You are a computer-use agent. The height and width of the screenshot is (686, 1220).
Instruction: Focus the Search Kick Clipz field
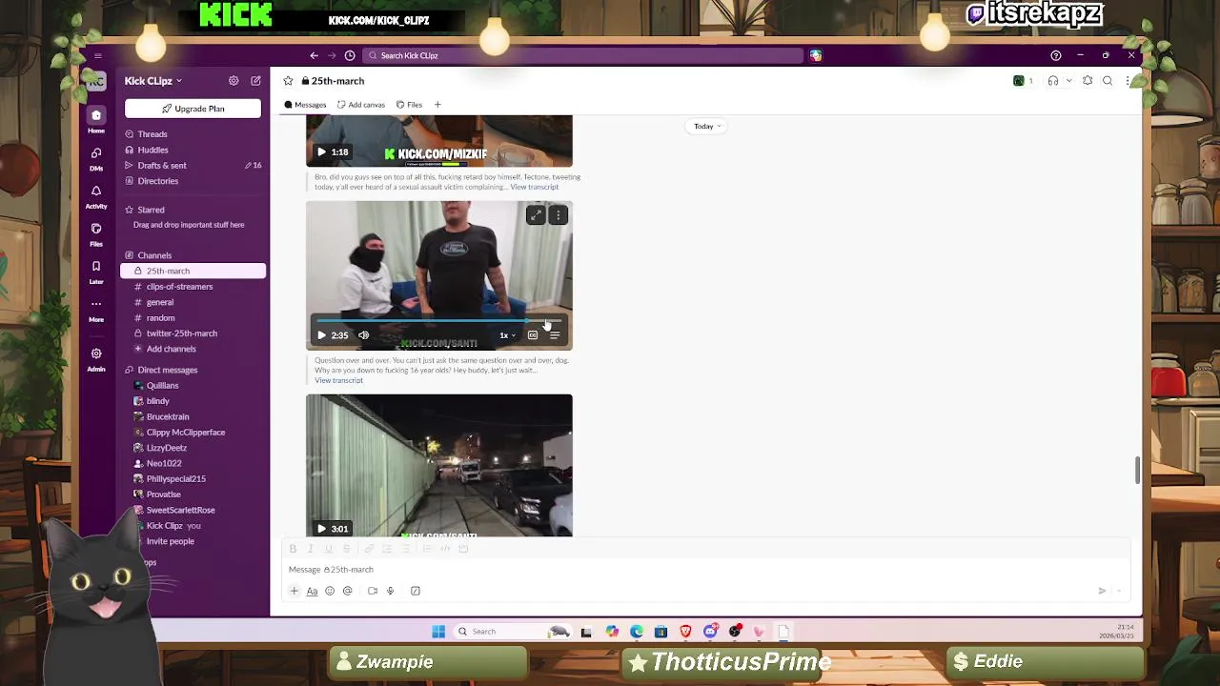(583, 55)
